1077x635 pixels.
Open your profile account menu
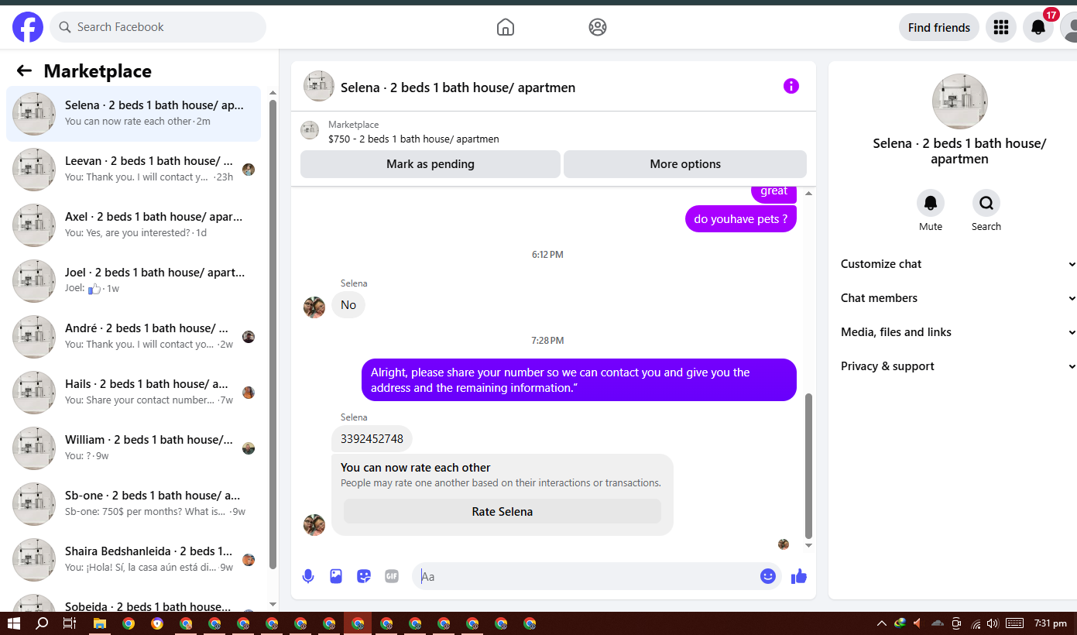[x=1069, y=27]
